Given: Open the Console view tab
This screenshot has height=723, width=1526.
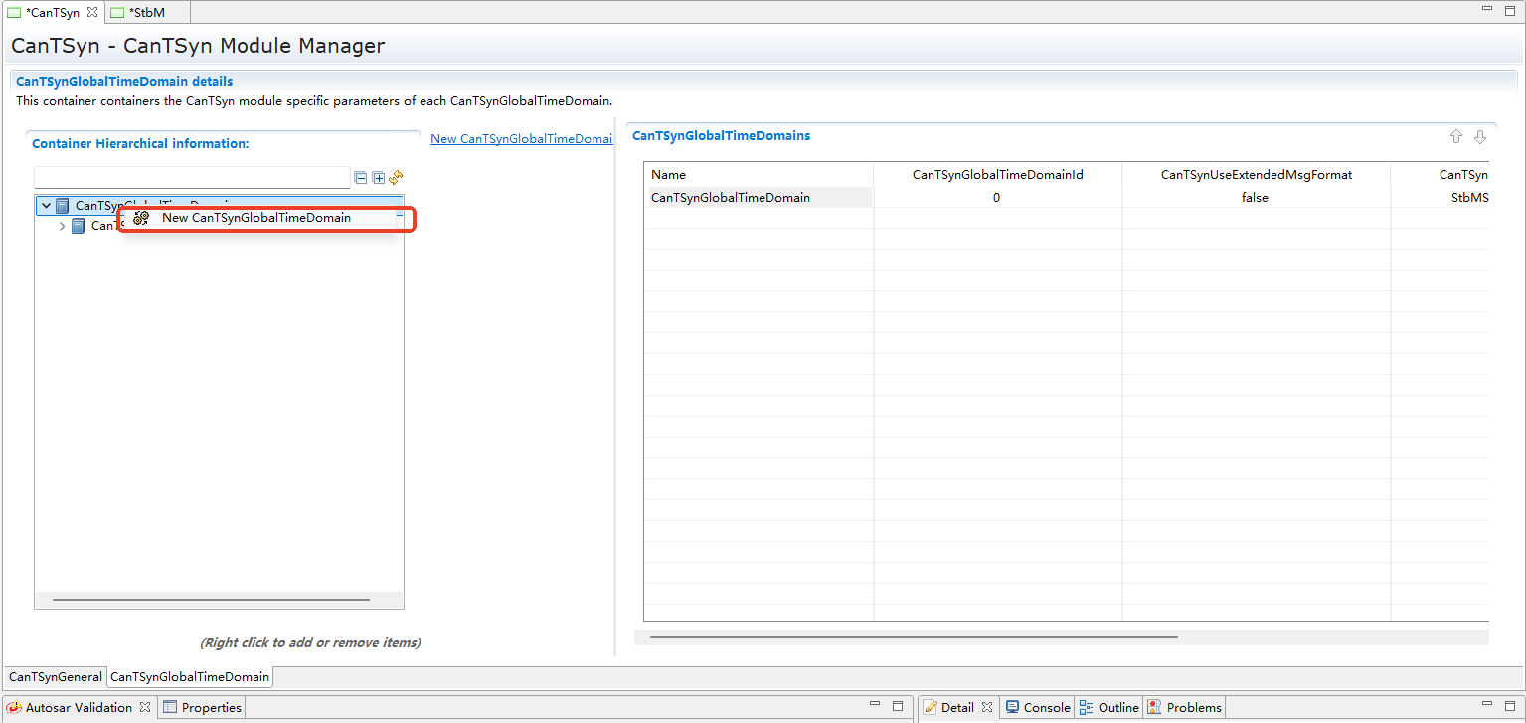Looking at the screenshot, I should pos(1046,707).
